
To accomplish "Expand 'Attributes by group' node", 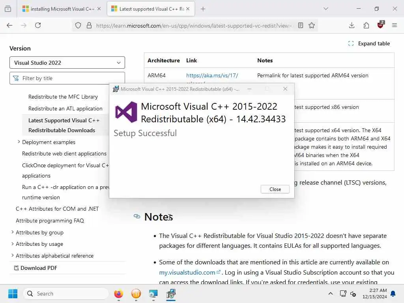I will (x=12, y=232).
